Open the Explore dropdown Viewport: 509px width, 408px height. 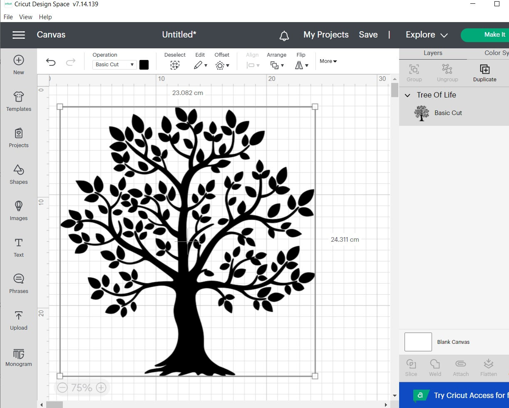(x=426, y=35)
